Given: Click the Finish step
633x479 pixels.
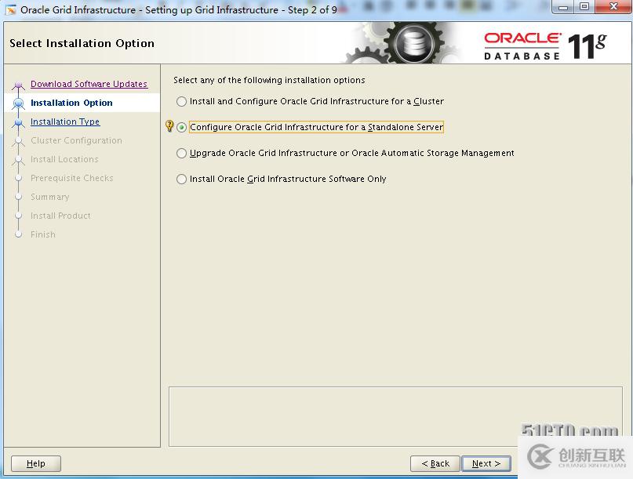Looking at the screenshot, I should [43, 234].
